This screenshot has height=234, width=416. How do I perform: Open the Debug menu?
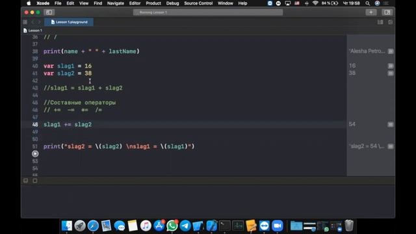pos(172,3)
